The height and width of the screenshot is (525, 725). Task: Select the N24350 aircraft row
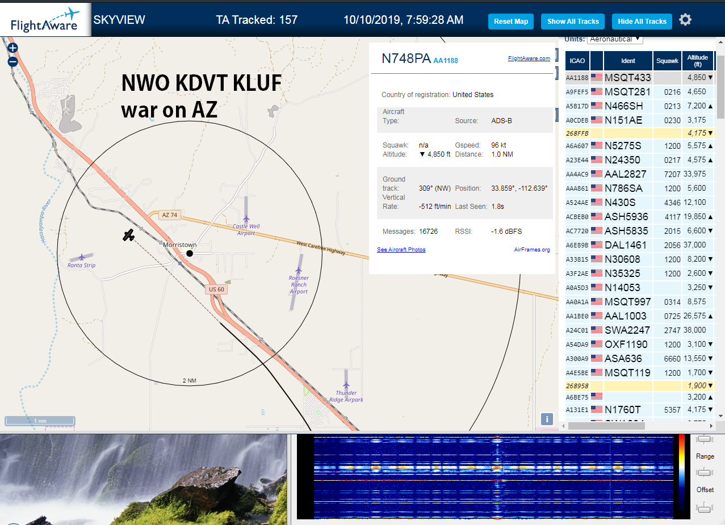pos(640,159)
